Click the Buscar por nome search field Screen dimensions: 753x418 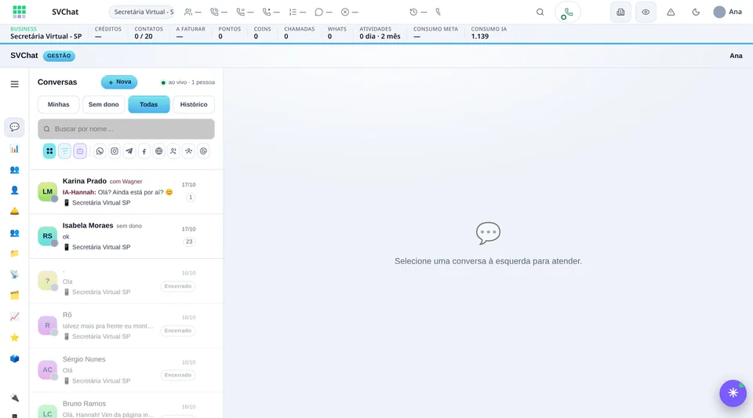click(x=126, y=129)
